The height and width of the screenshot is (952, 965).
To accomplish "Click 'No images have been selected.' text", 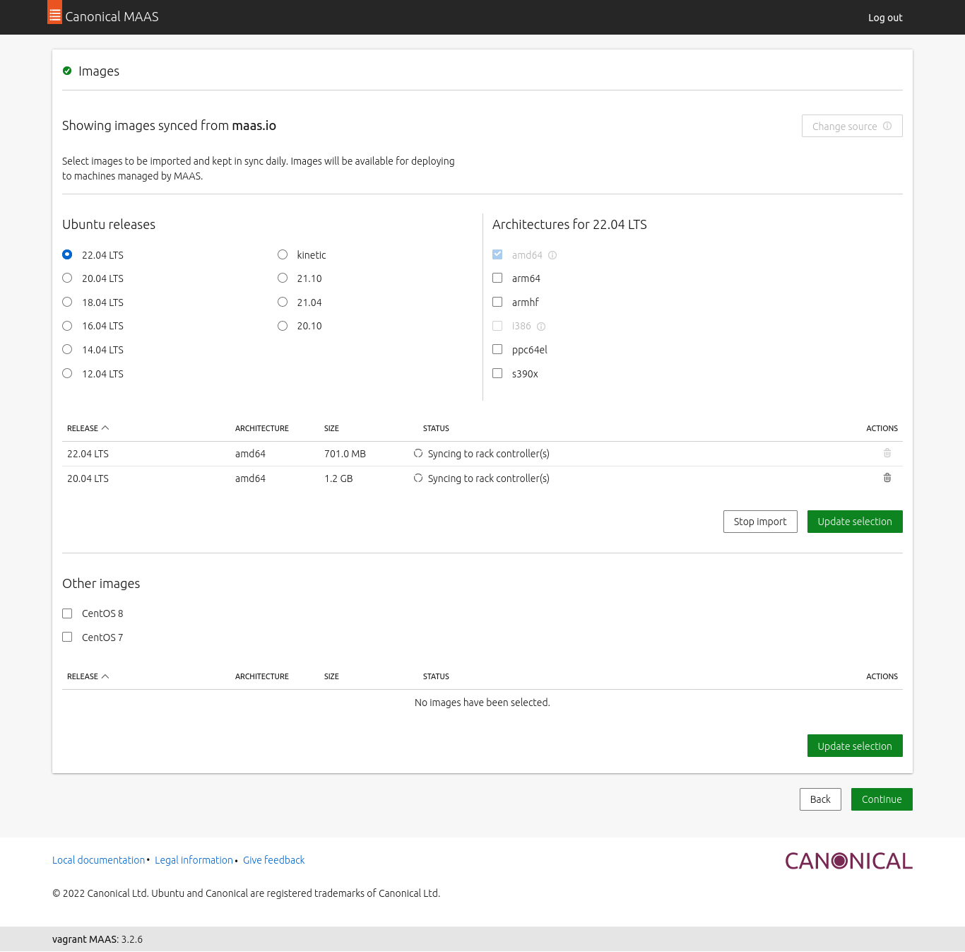I will pos(482,703).
